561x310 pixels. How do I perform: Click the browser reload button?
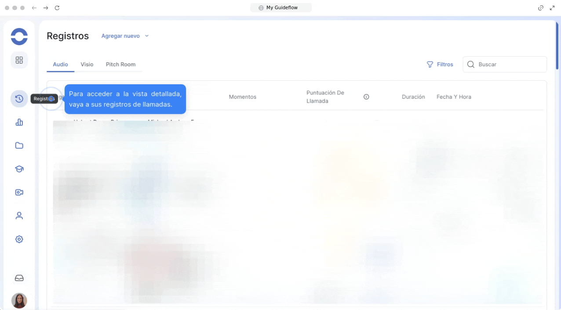(57, 8)
